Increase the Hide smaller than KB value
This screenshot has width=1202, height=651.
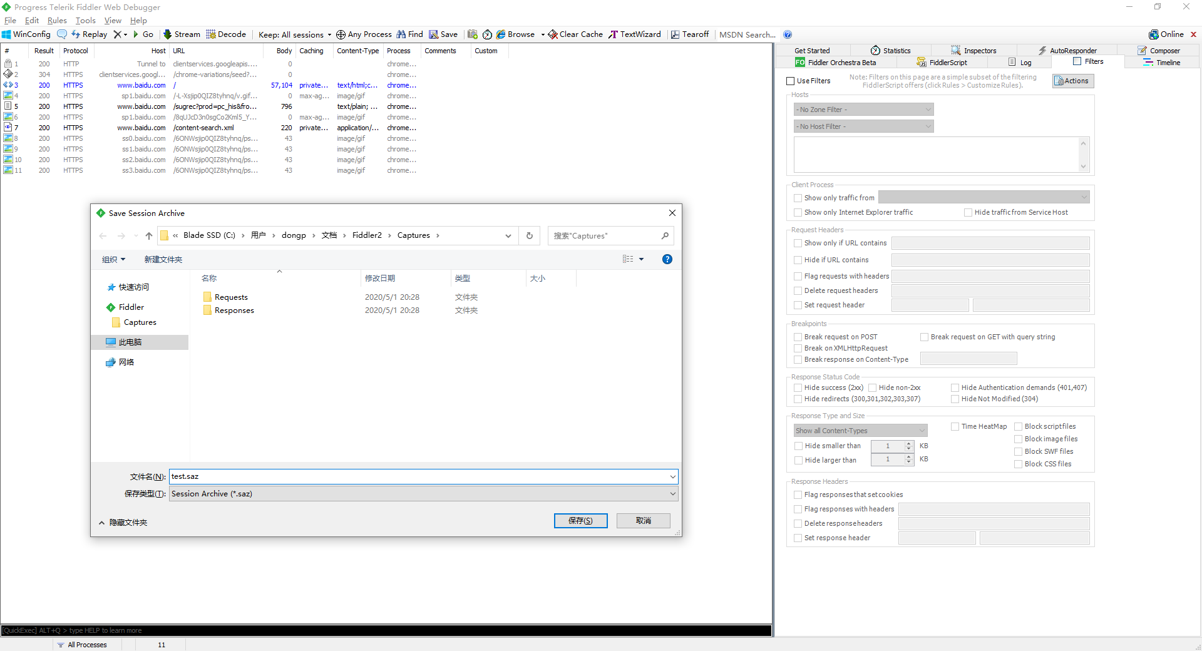(909, 443)
